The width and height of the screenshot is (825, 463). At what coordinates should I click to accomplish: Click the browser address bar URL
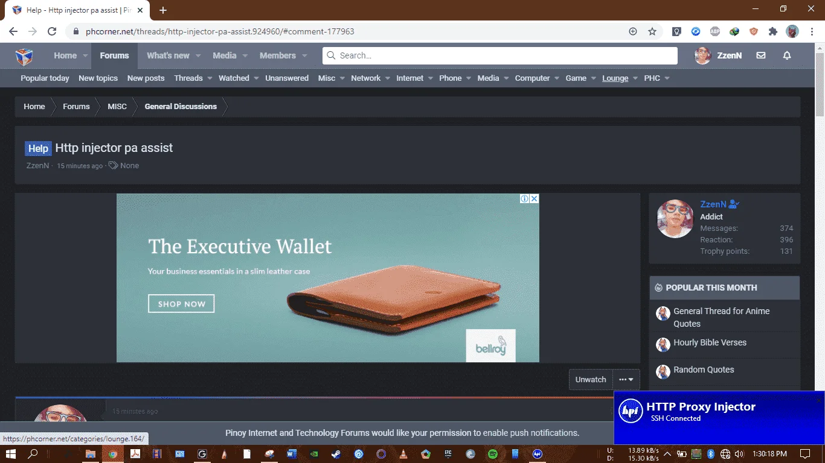220,31
